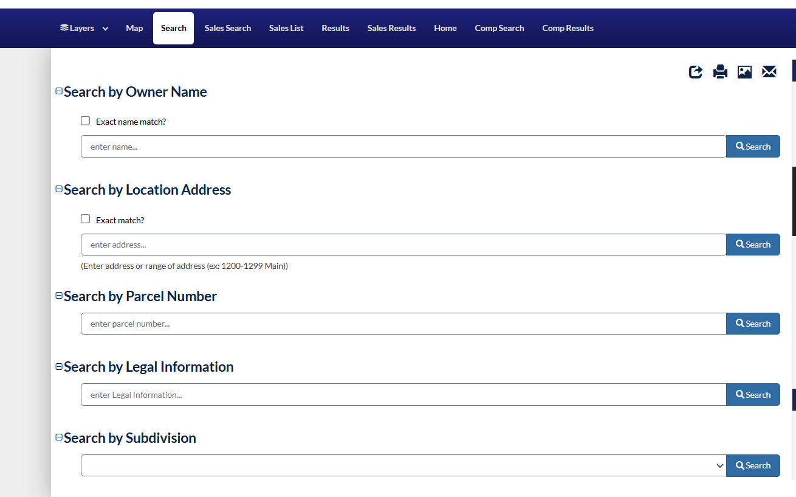
Task: Collapse the Search by Owner Name section
Action: tap(58, 90)
